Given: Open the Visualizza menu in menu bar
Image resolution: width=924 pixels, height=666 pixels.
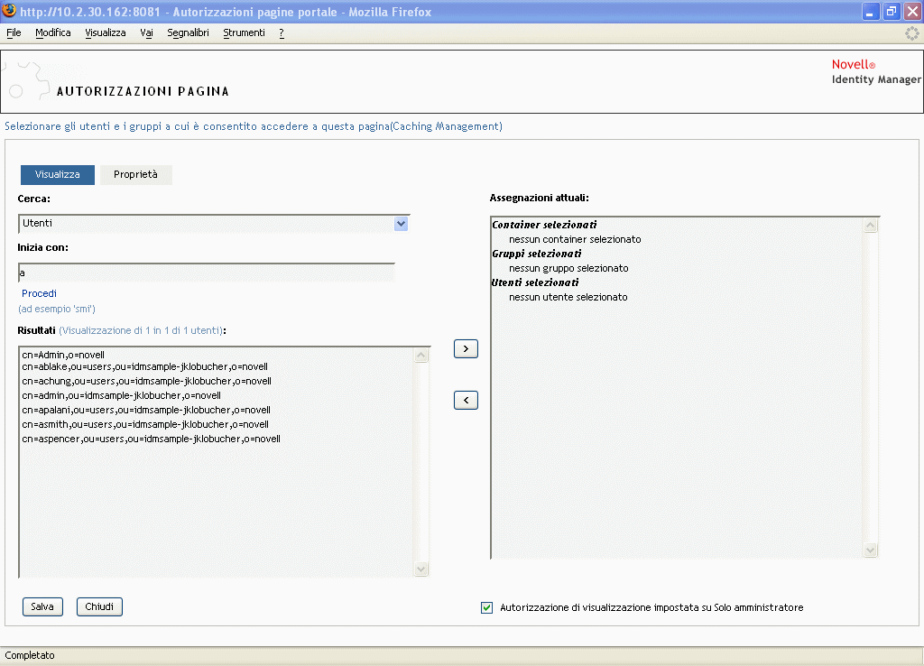Looking at the screenshot, I should point(106,33).
